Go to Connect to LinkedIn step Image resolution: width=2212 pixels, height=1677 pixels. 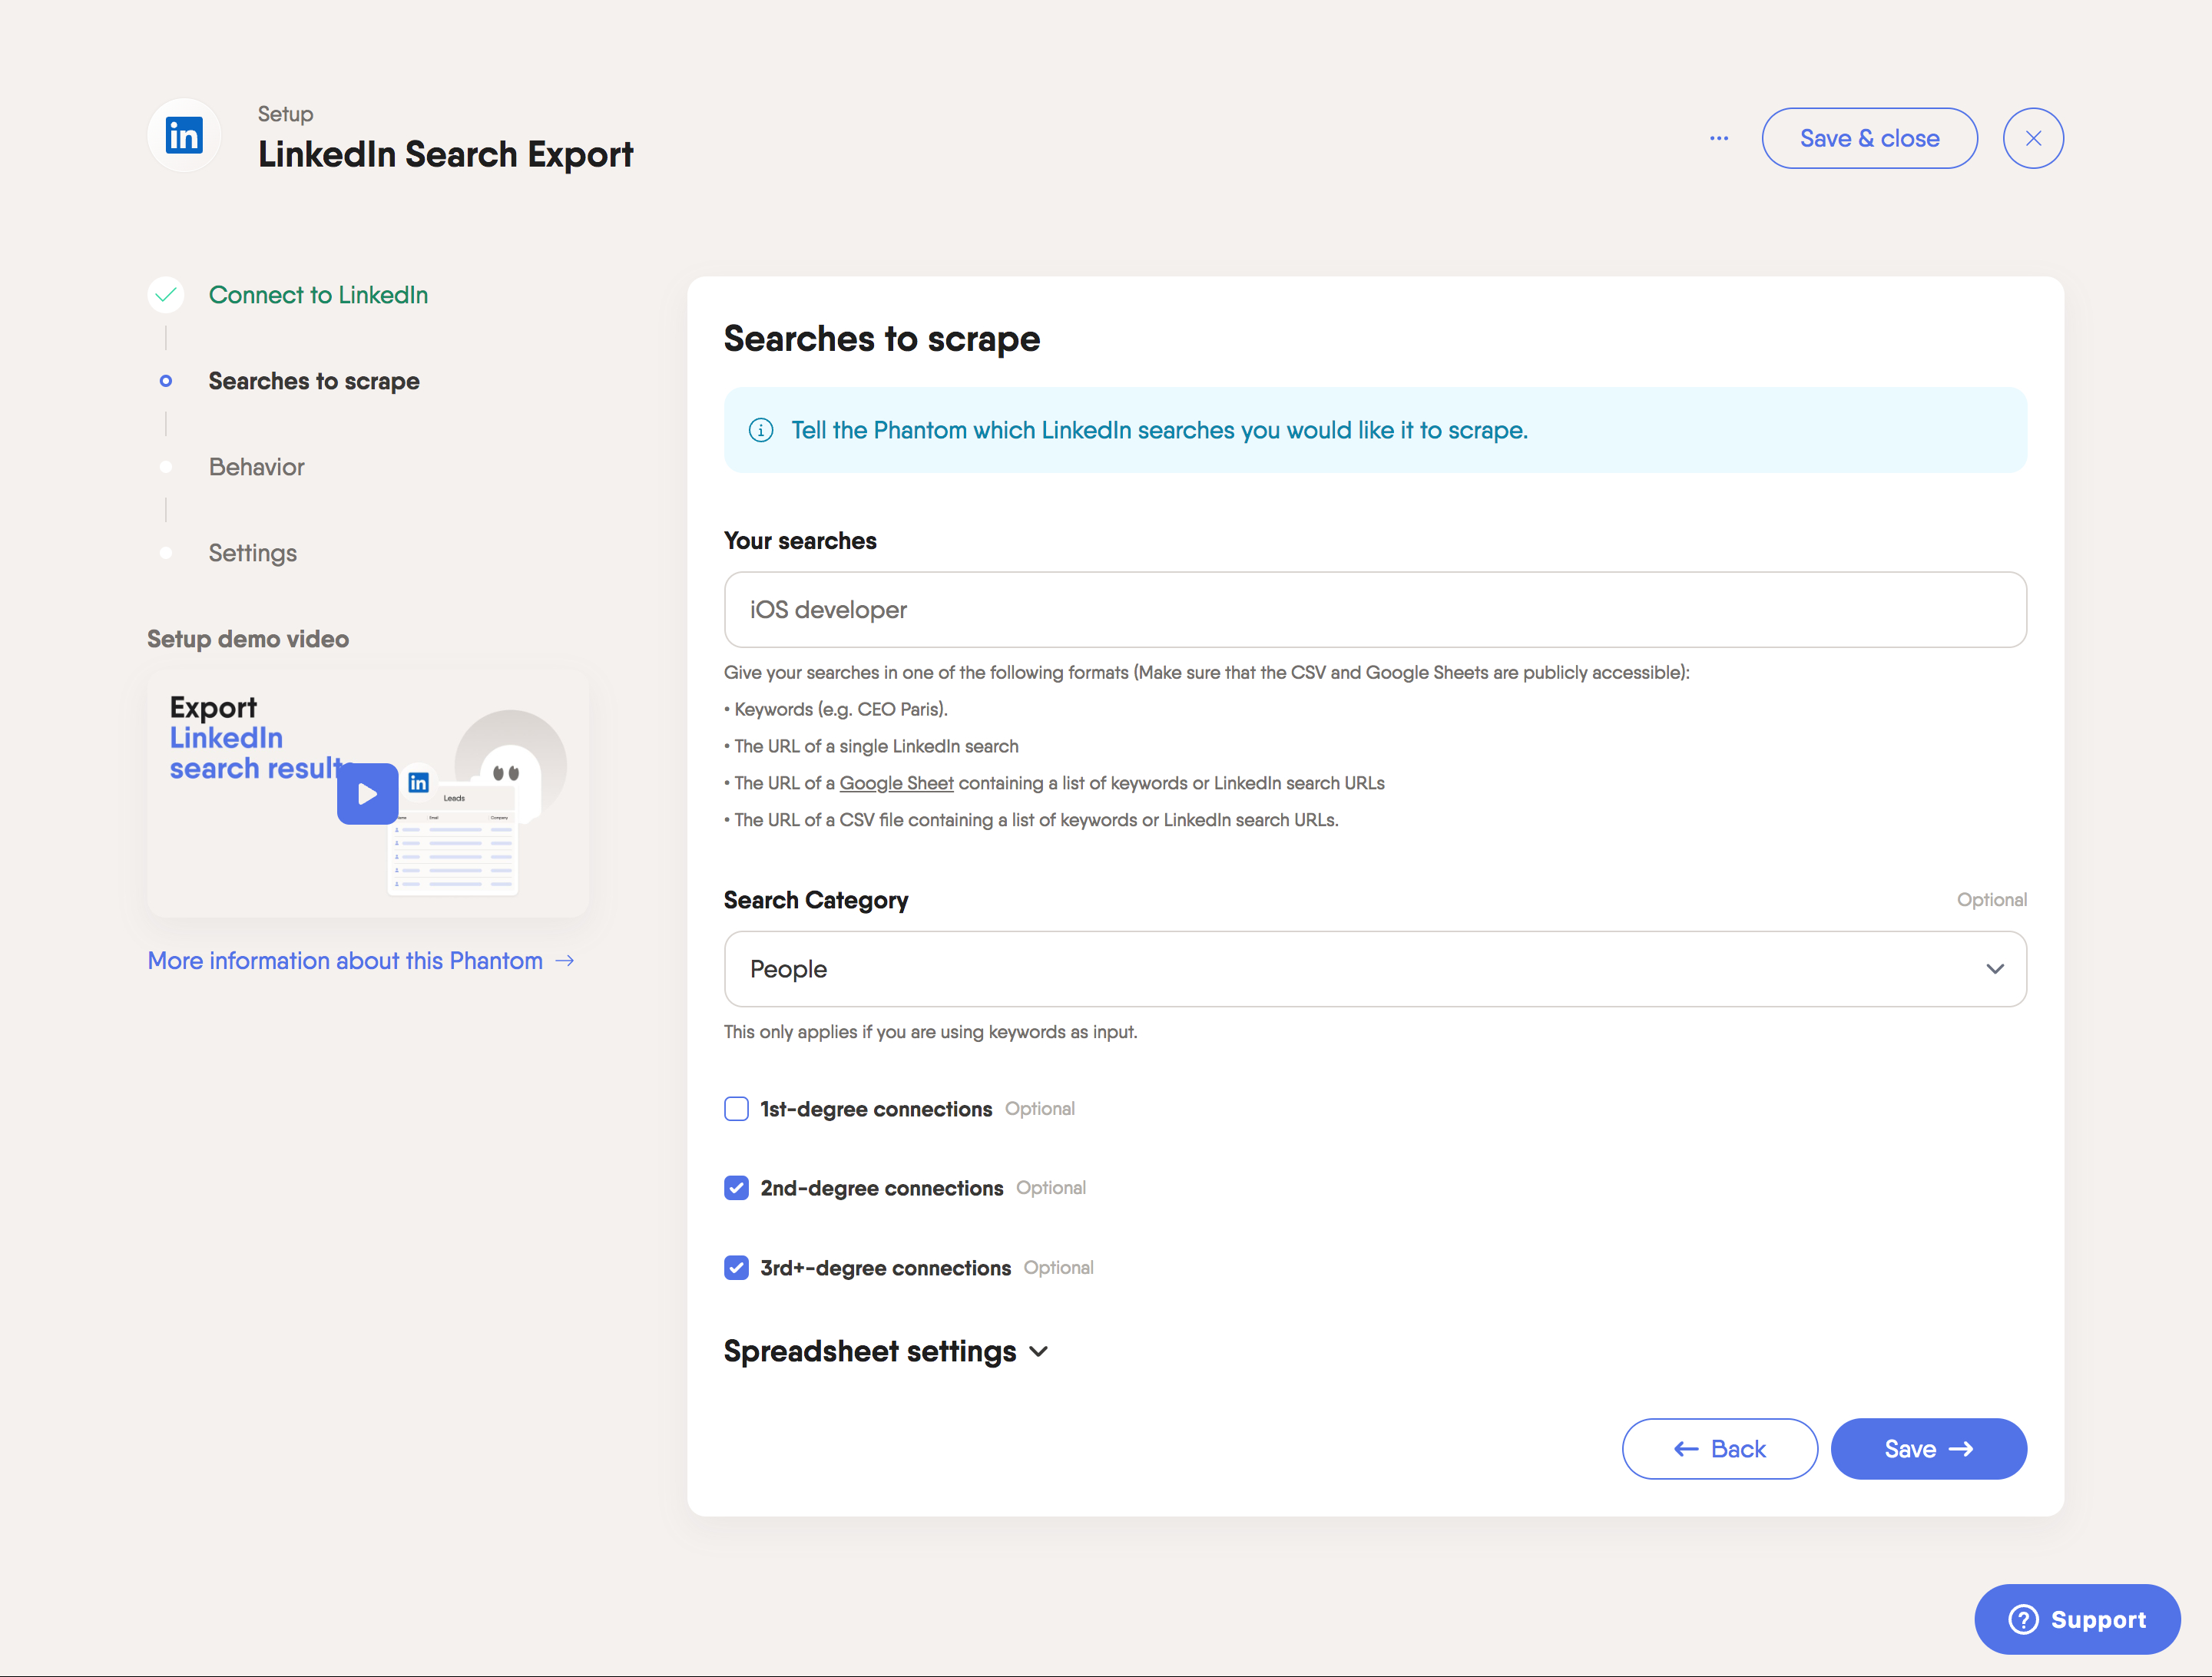point(318,295)
